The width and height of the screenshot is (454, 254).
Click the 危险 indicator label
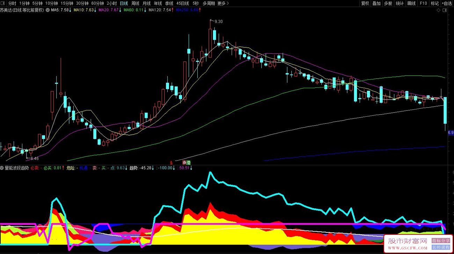click(72, 168)
